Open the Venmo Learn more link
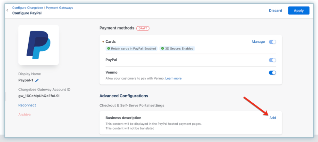318x142 pixels. click(173, 78)
